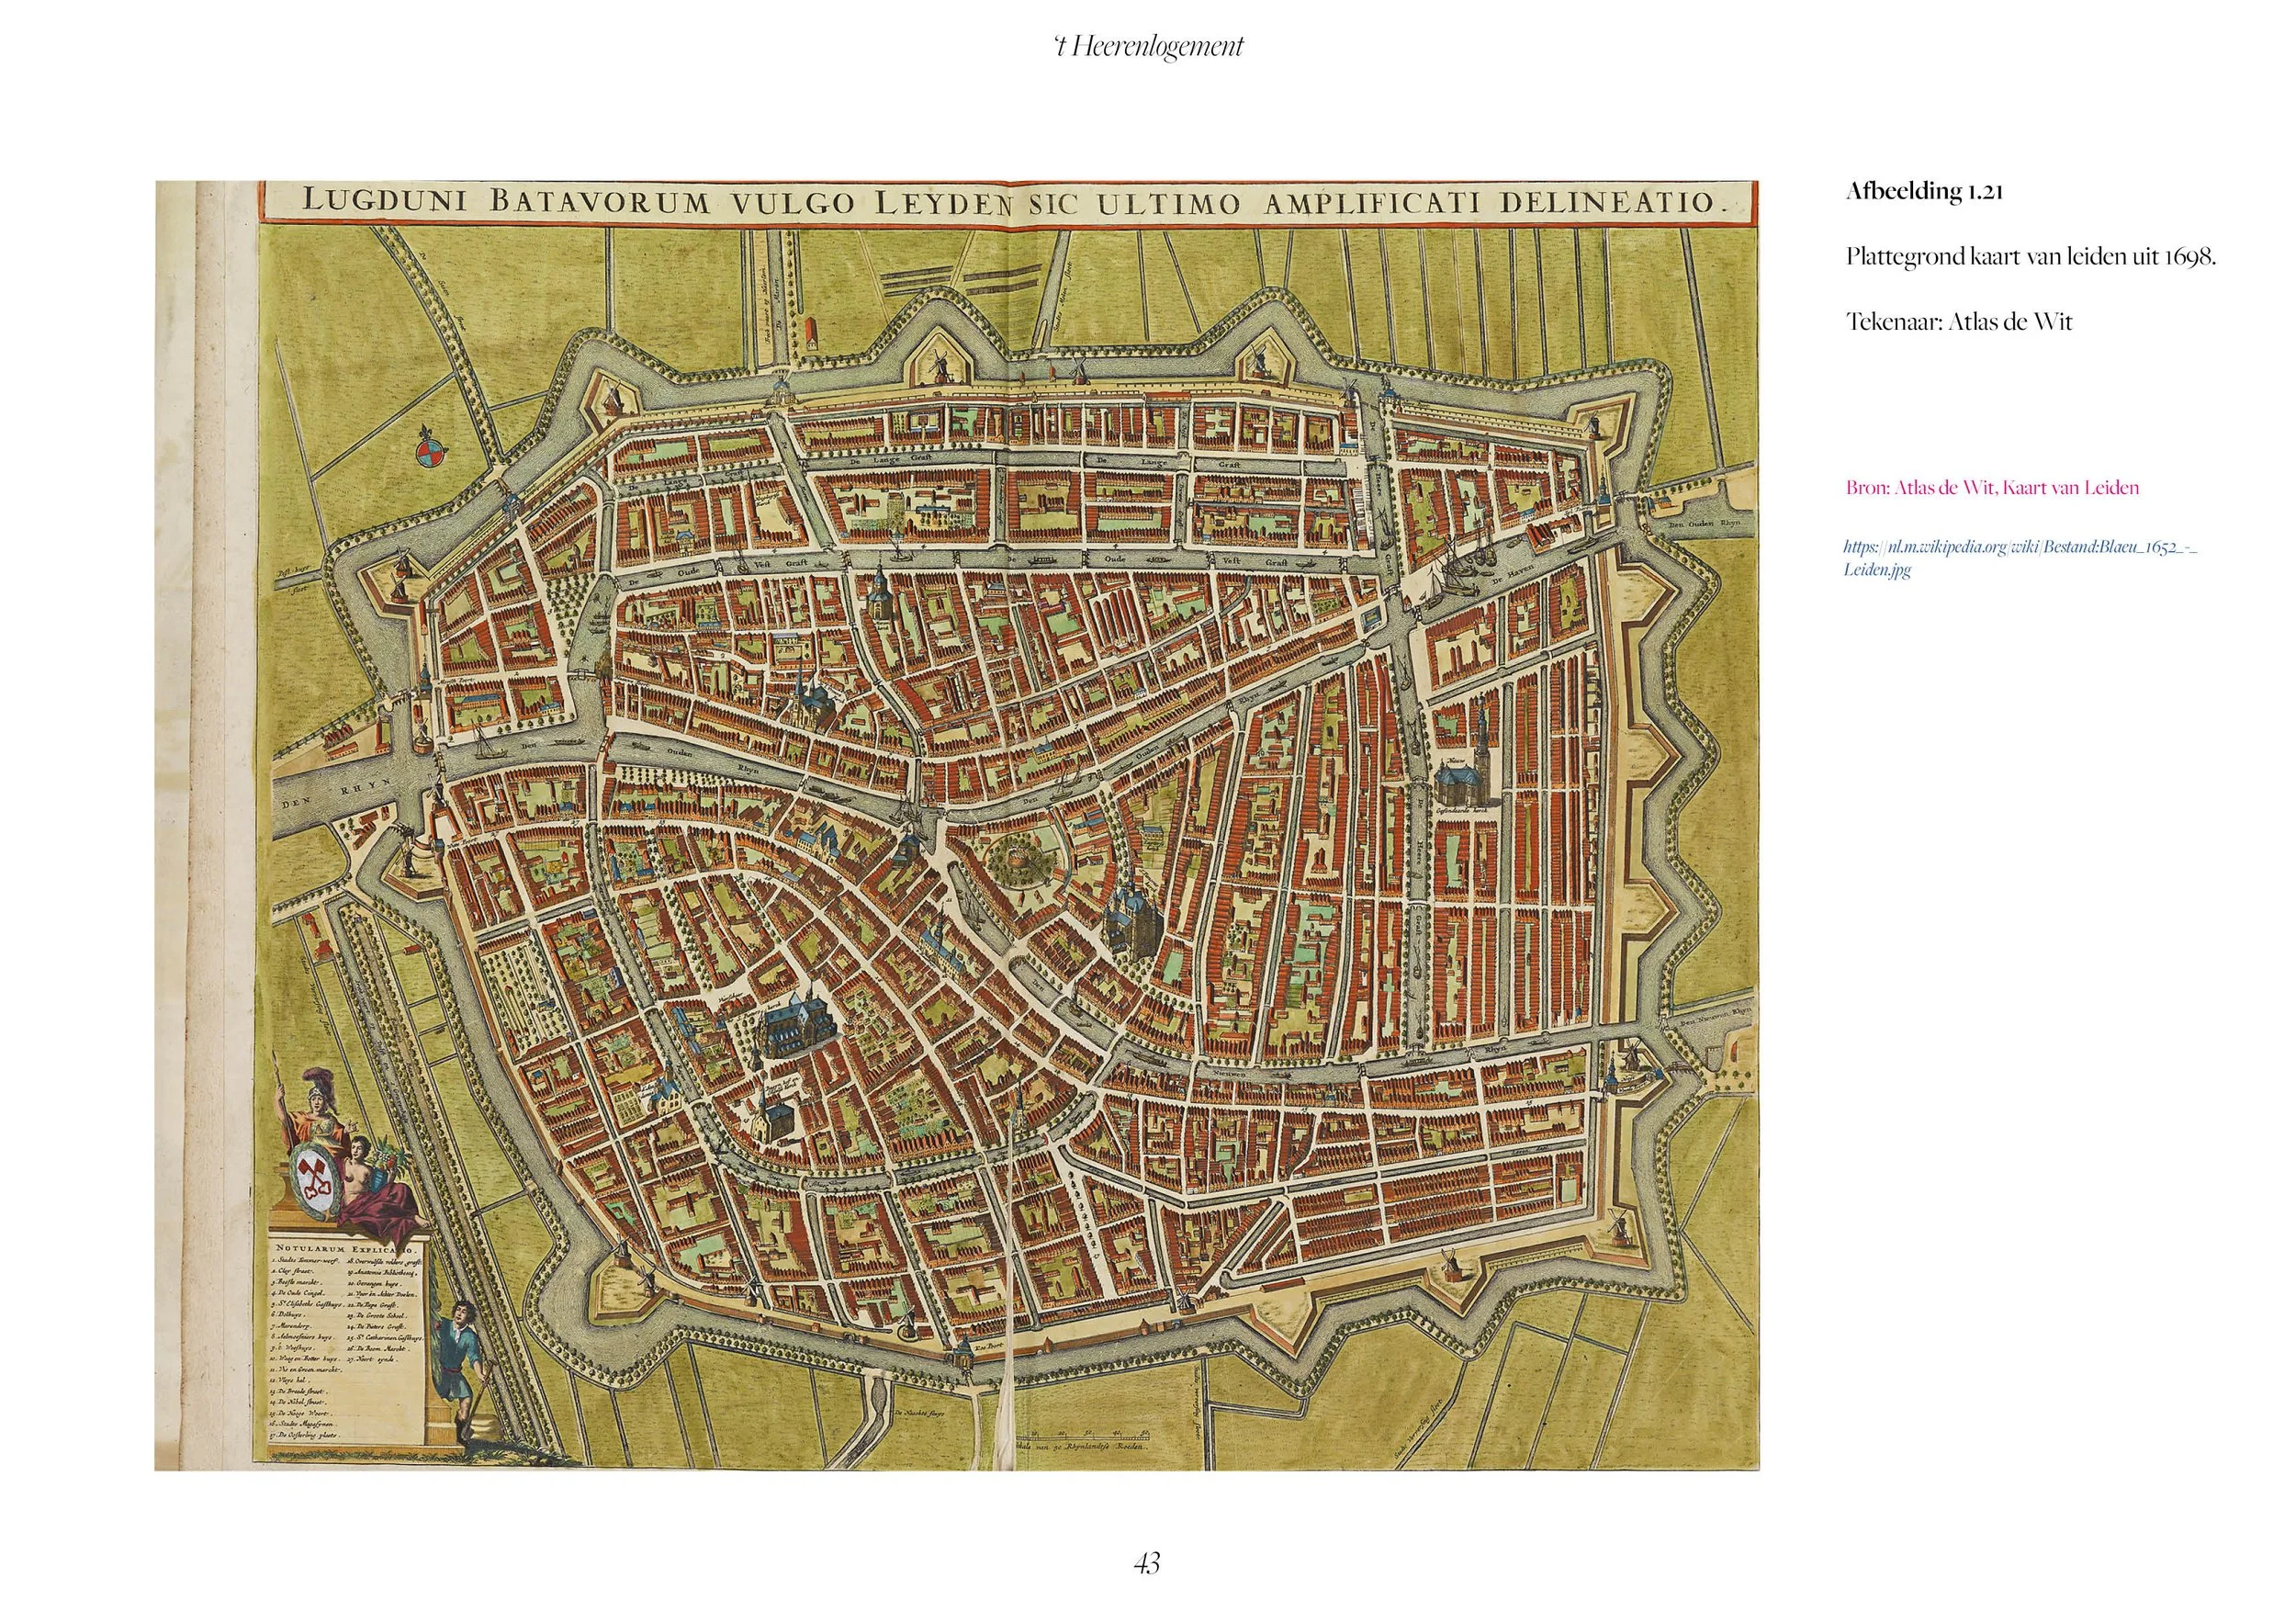Click the 'Notularum Explicatio' legend heading on the map
The width and height of the screenshot is (2296, 1623).
coord(347,1250)
